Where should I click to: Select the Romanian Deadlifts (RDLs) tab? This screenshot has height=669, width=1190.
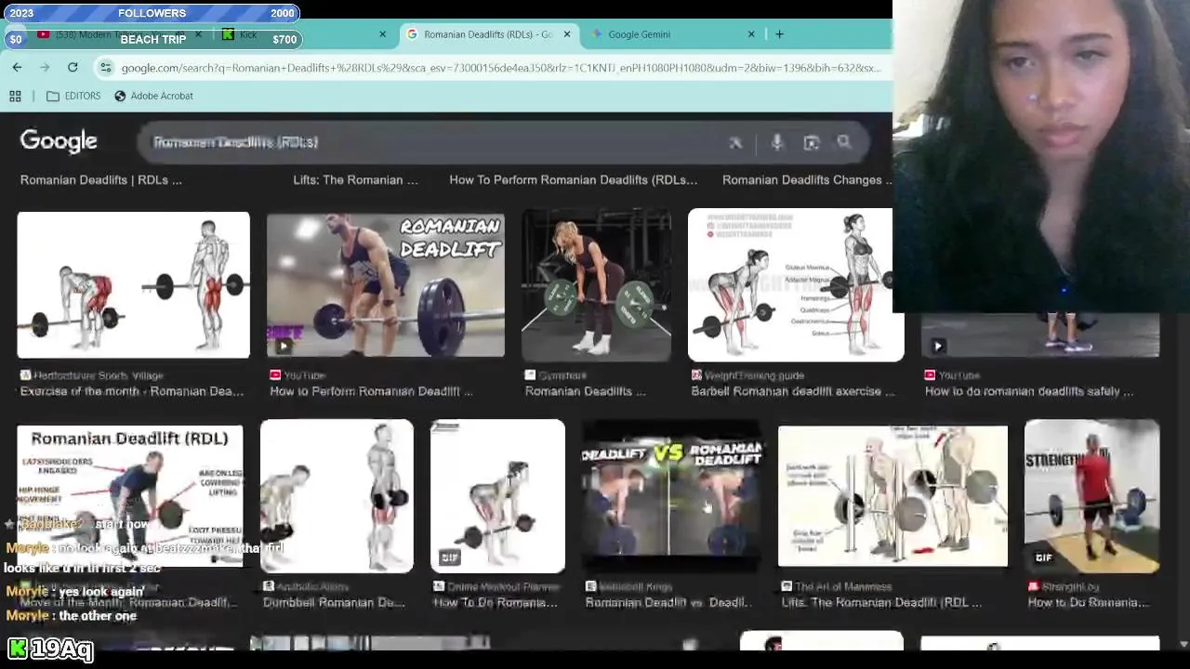pyautogui.click(x=488, y=34)
